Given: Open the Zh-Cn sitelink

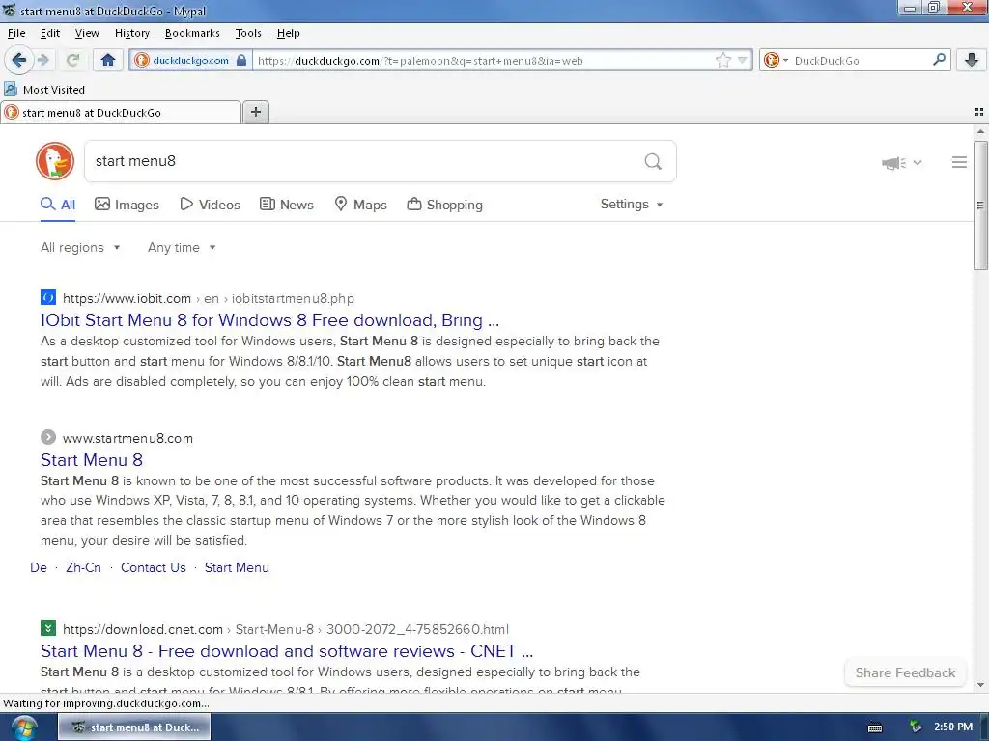Looking at the screenshot, I should 83,567.
